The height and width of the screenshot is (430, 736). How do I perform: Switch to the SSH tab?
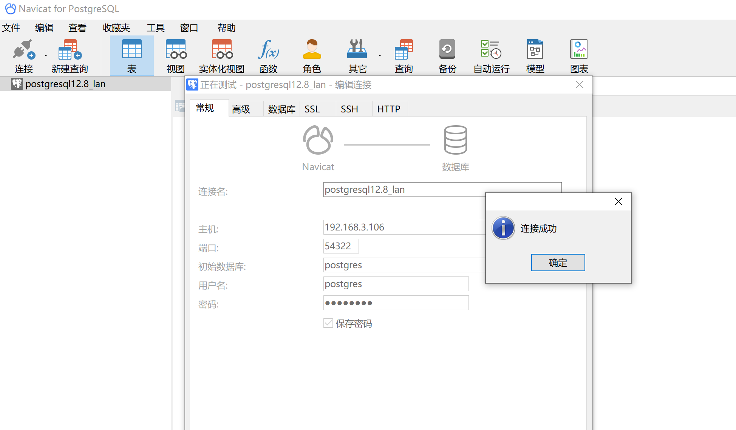click(x=349, y=109)
